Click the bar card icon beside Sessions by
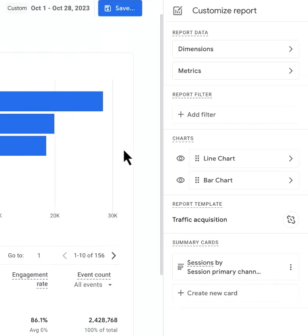The image size is (308, 336). pyautogui.click(x=181, y=267)
